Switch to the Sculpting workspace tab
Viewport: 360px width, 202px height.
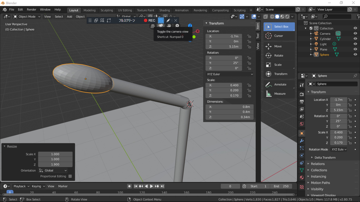tap(107, 10)
